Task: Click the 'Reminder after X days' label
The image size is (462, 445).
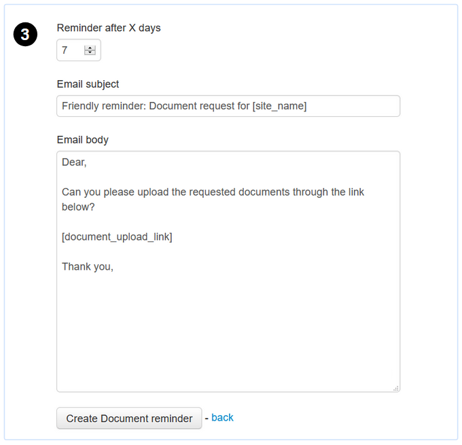Action: pyautogui.click(x=109, y=28)
